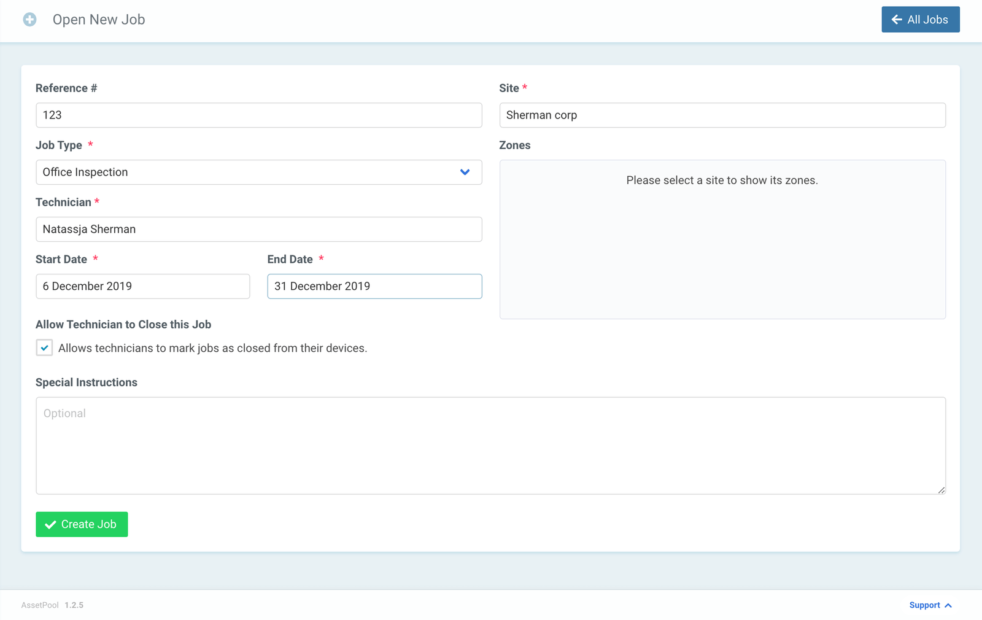Screen dimensions: 982x620
Task: Open the Job Type dropdown
Action: click(259, 172)
